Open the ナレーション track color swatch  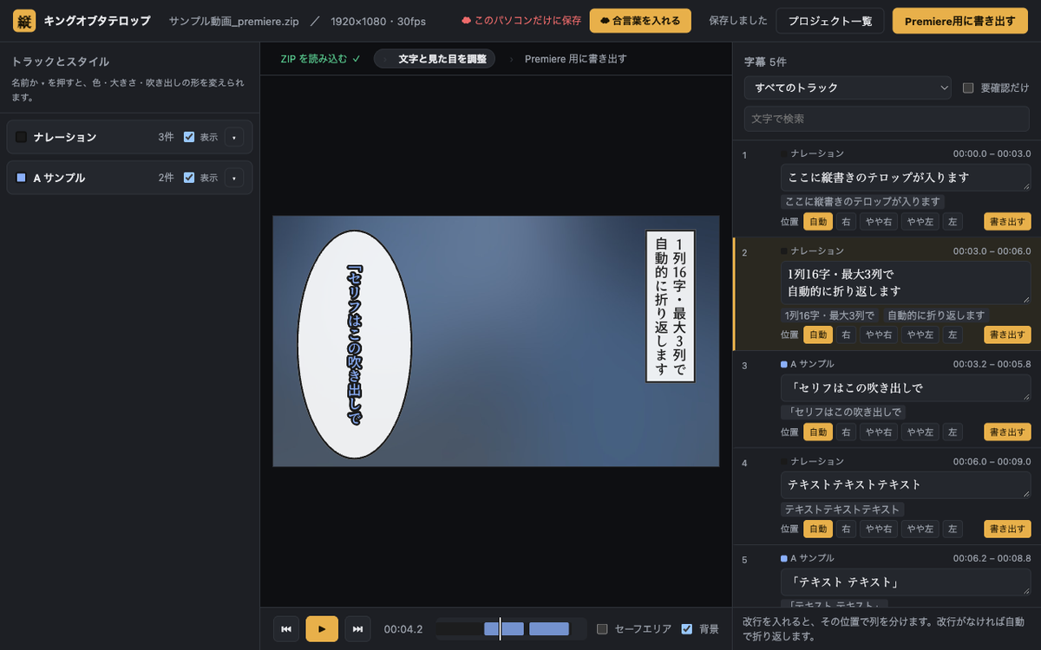(x=21, y=137)
